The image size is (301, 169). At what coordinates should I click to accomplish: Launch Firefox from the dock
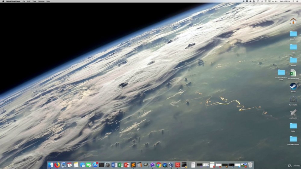point(57,165)
